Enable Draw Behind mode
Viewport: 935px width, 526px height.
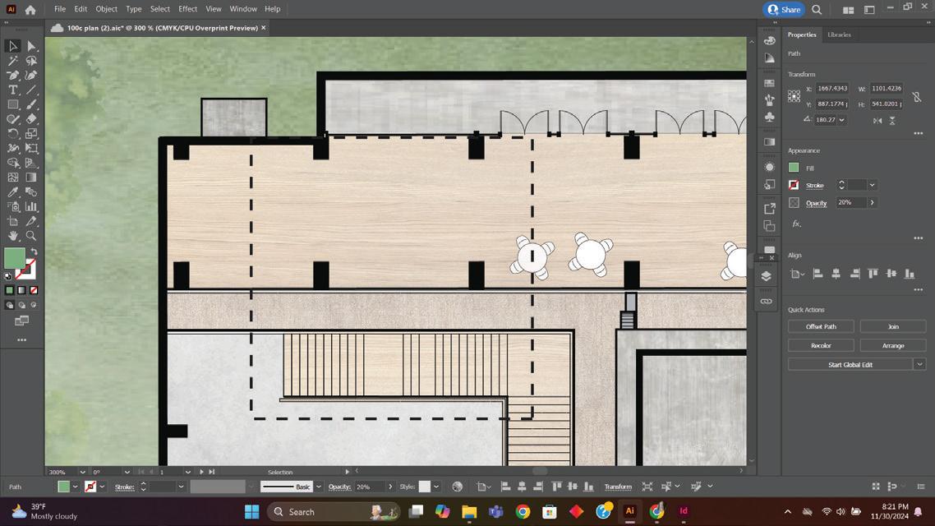[21, 305]
